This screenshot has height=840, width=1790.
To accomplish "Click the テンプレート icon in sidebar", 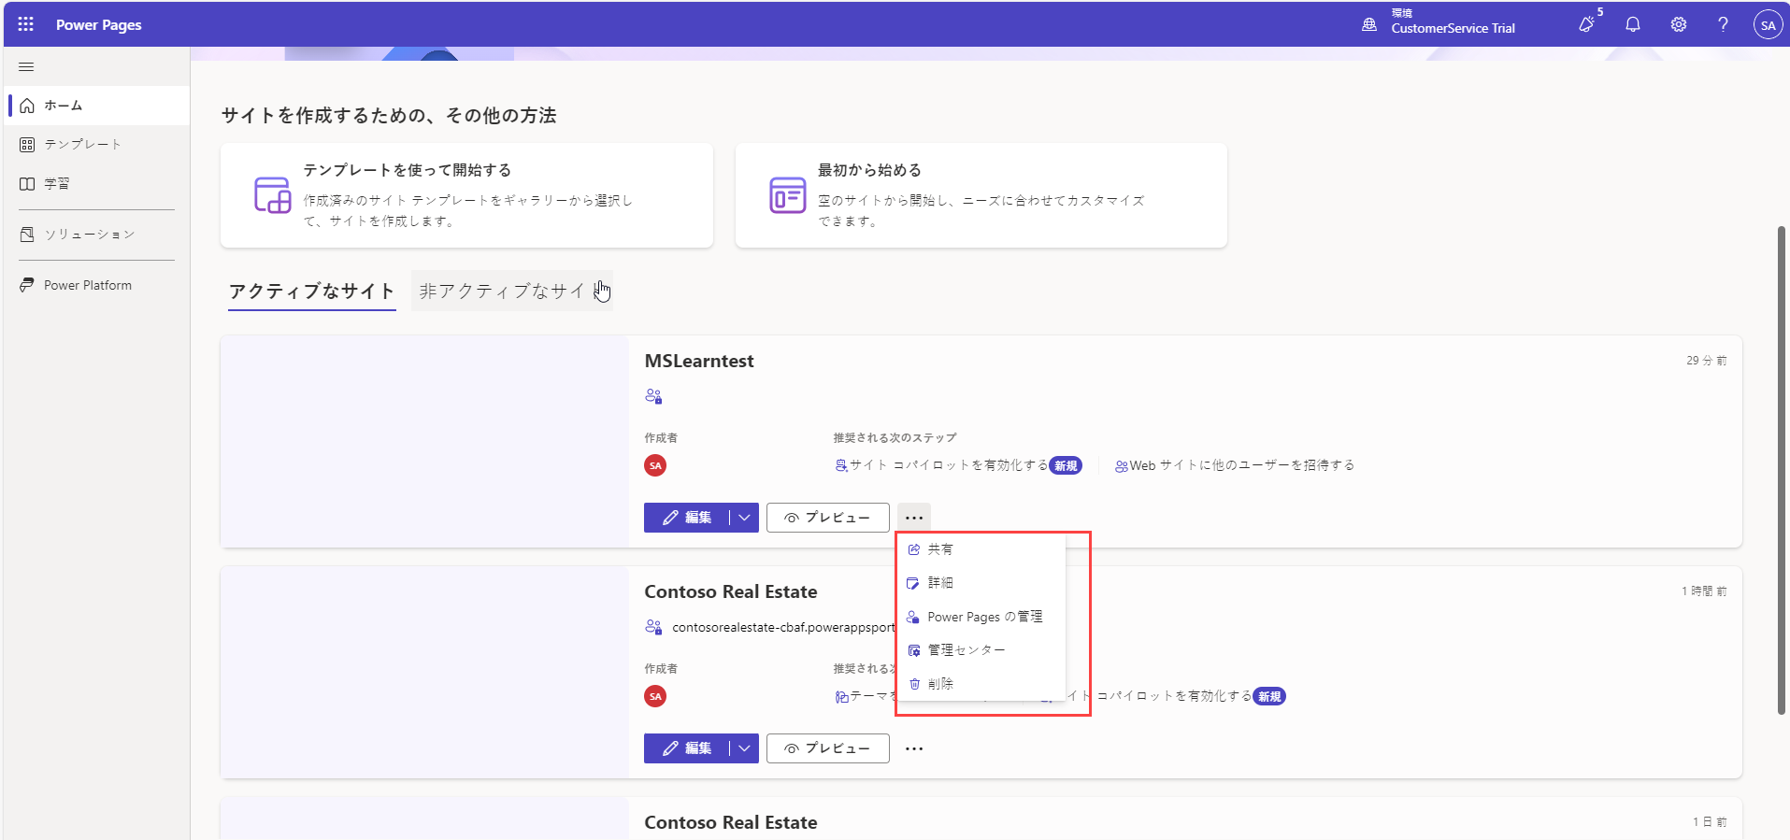I will pos(27,145).
